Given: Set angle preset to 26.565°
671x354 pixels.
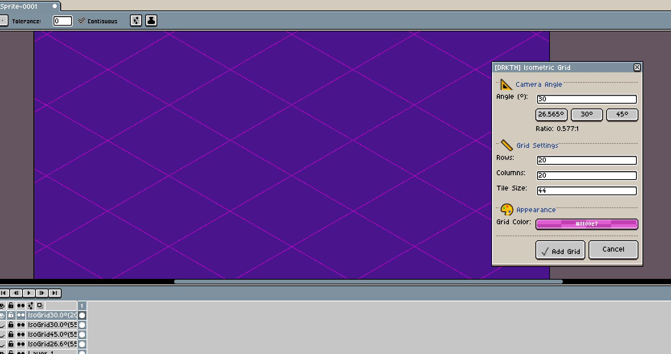Looking at the screenshot, I should click(x=551, y=115).
